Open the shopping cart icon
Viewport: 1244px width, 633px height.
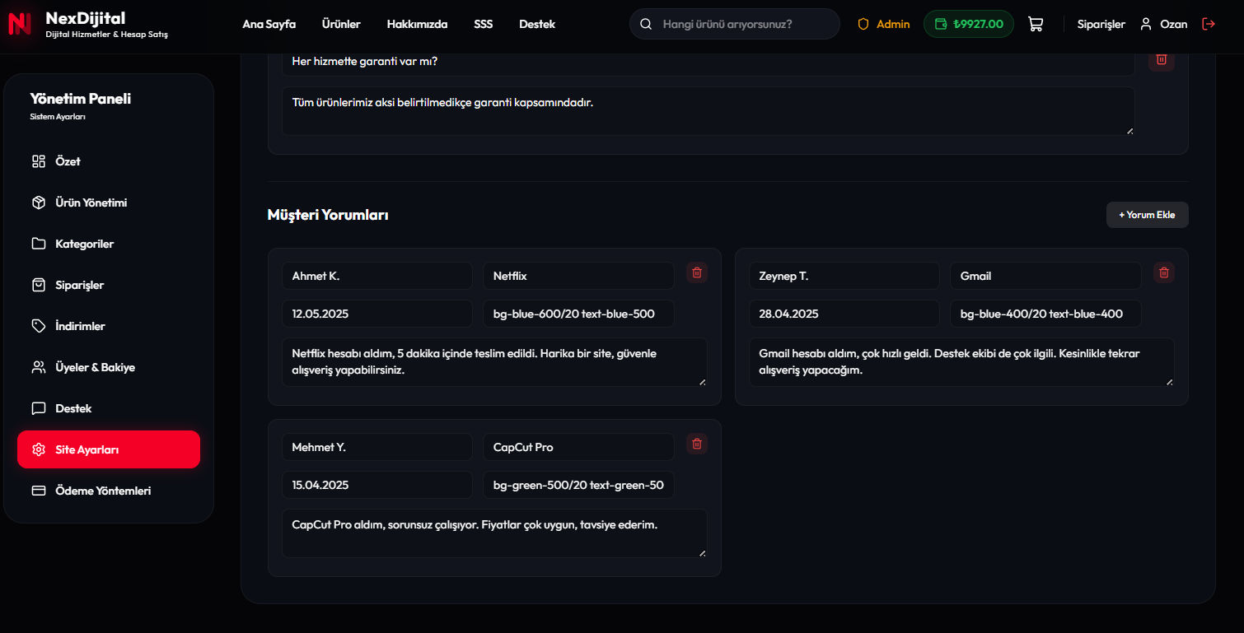(1036, 24)
